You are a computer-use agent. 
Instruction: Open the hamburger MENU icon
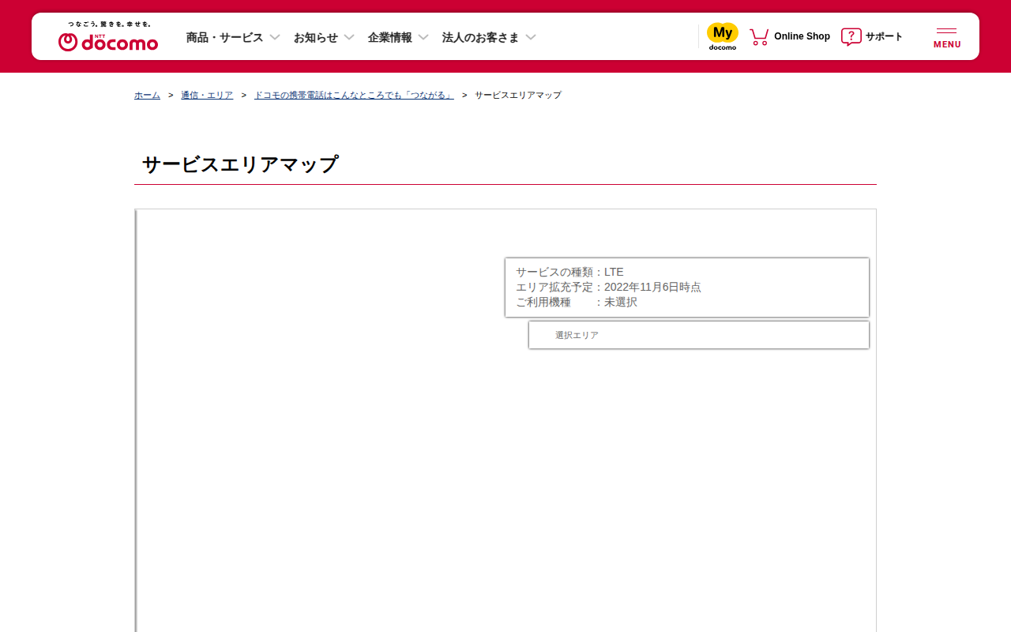947,37
